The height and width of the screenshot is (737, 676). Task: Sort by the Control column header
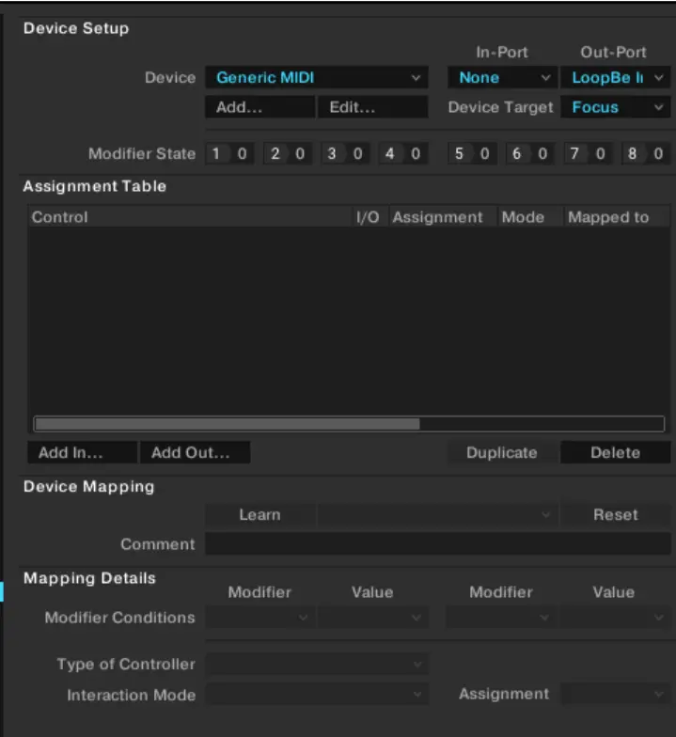pyautogui.click(x=188, y=217)
